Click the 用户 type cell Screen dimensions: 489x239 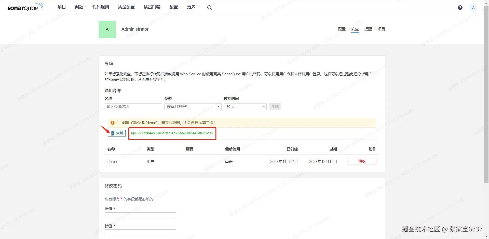pyautogui.click(x=150, y=162)
